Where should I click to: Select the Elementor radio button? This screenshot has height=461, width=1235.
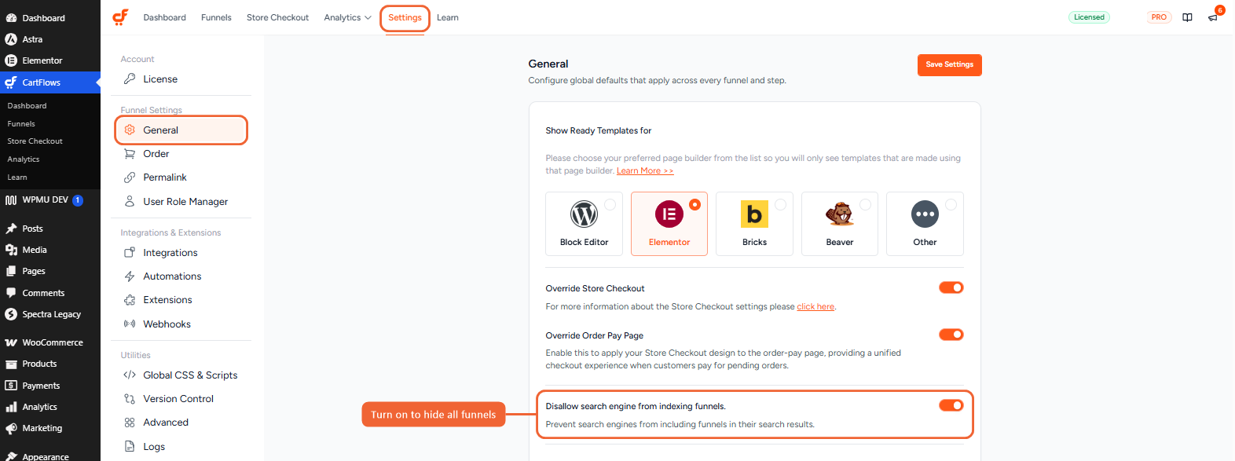[694, 204]
